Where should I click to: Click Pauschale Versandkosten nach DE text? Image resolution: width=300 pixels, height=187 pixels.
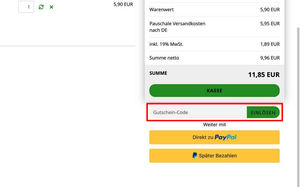pyautogui.click(x=178, y=27)
